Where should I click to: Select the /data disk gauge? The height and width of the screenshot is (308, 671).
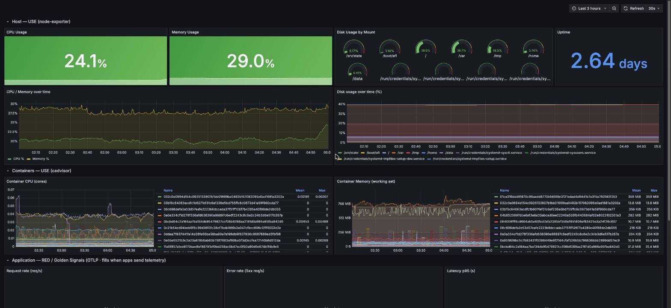coord(357,72)
